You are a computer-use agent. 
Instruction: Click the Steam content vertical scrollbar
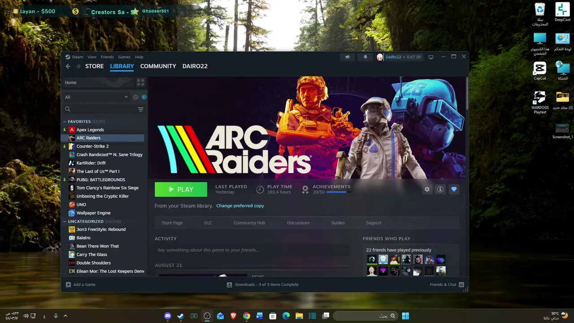coord(467,93)
